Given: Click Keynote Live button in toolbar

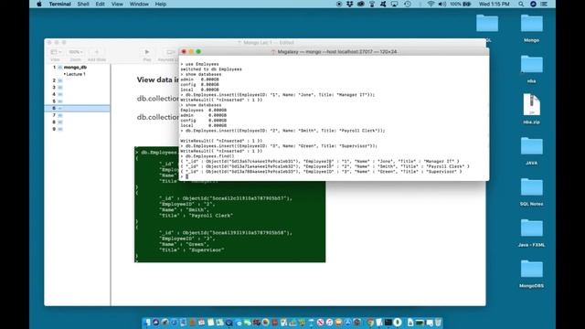Looking at the screenshot, I should point(168,55).
